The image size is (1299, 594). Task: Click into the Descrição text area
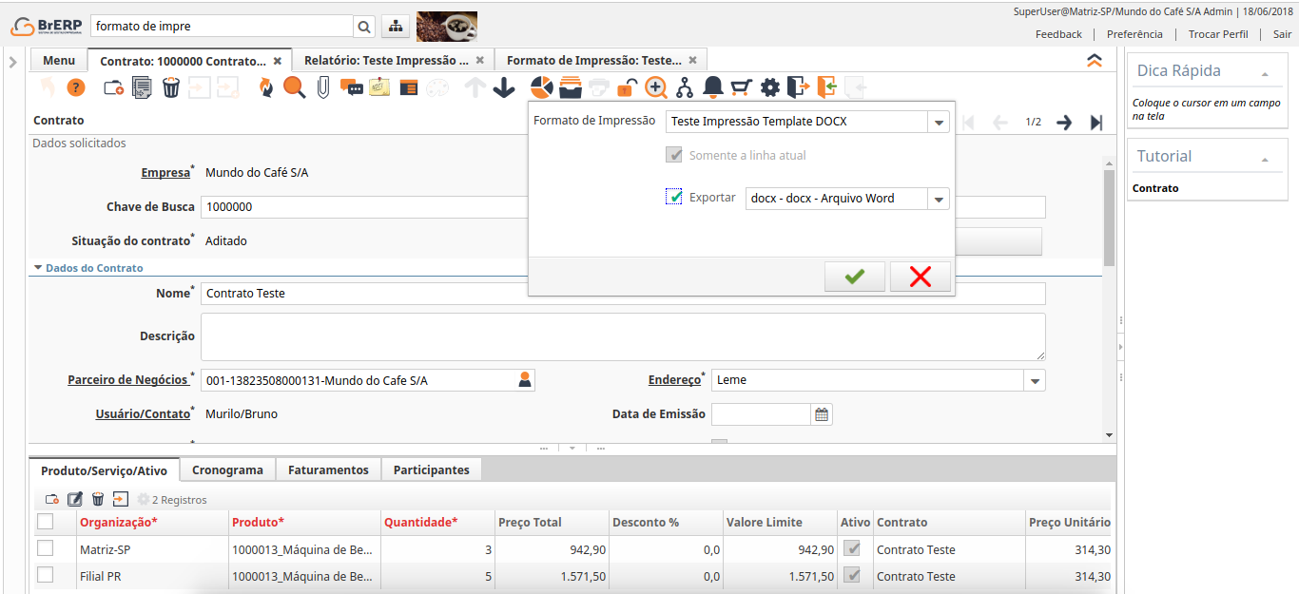pos(623,336)
